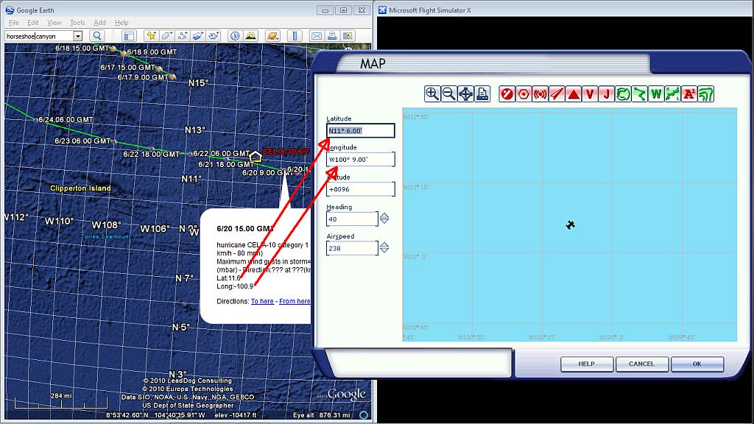
Task: Click the 6/18 9.00 GMT track point
Action: point(124,53)
